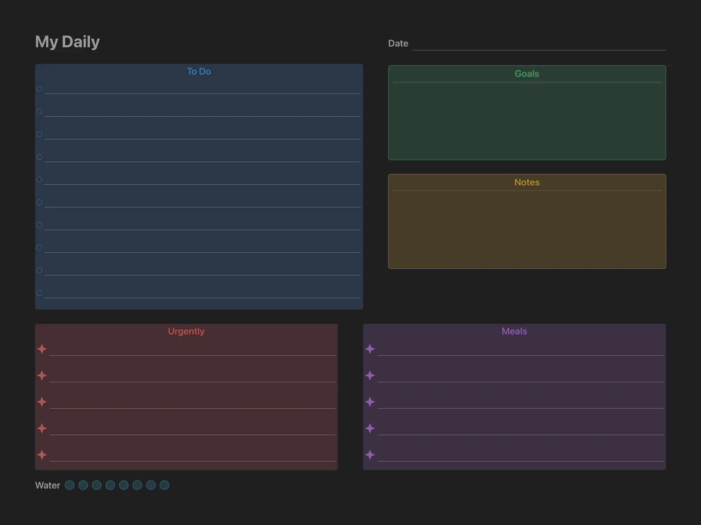
Task: Select the Water label
Action: tap(47, 485)
